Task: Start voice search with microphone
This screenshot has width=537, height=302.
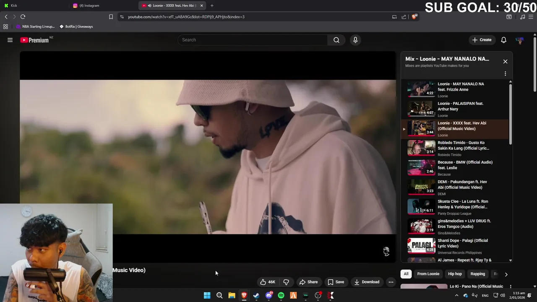Action: pyautogui.click(x=355, y=40)
